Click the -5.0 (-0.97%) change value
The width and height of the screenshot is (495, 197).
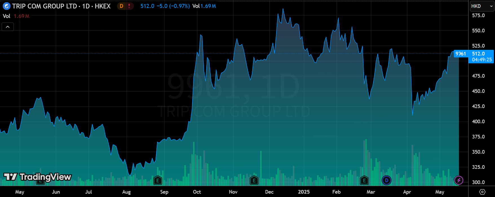point(173,6)
